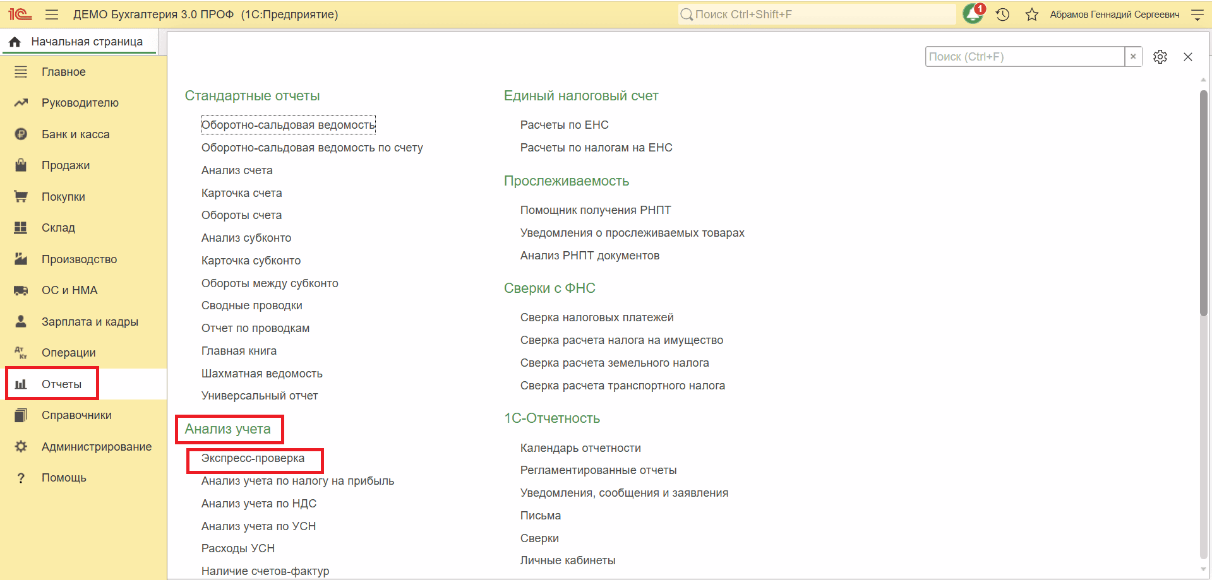Click the panel search box Поиск (Ctrl+F)

click(x=1025, y=57)
